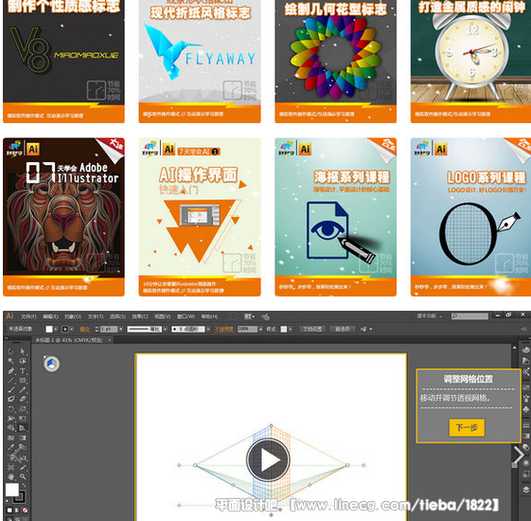This screenshot has width=531, height=521.
Task: Click the 首选项 button
Action: tap(343, 329)
